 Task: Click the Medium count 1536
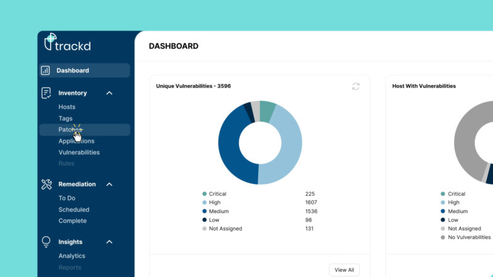311,211
